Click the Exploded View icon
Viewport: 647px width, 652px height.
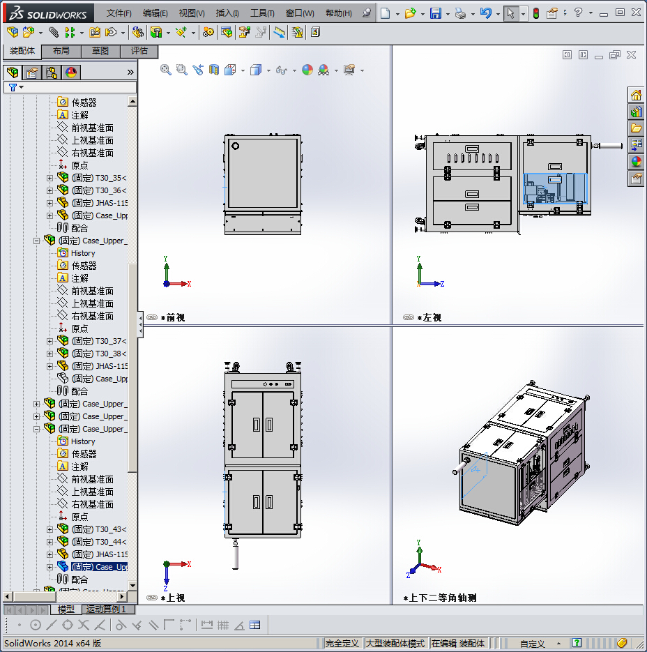[244, 32]
